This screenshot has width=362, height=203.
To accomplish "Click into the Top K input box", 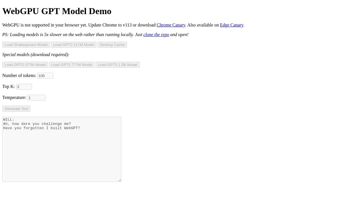I will 24,87.
